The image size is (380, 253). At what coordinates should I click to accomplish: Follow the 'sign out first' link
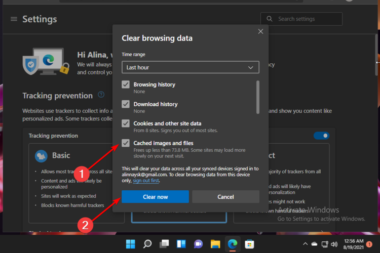coord(146,181)
